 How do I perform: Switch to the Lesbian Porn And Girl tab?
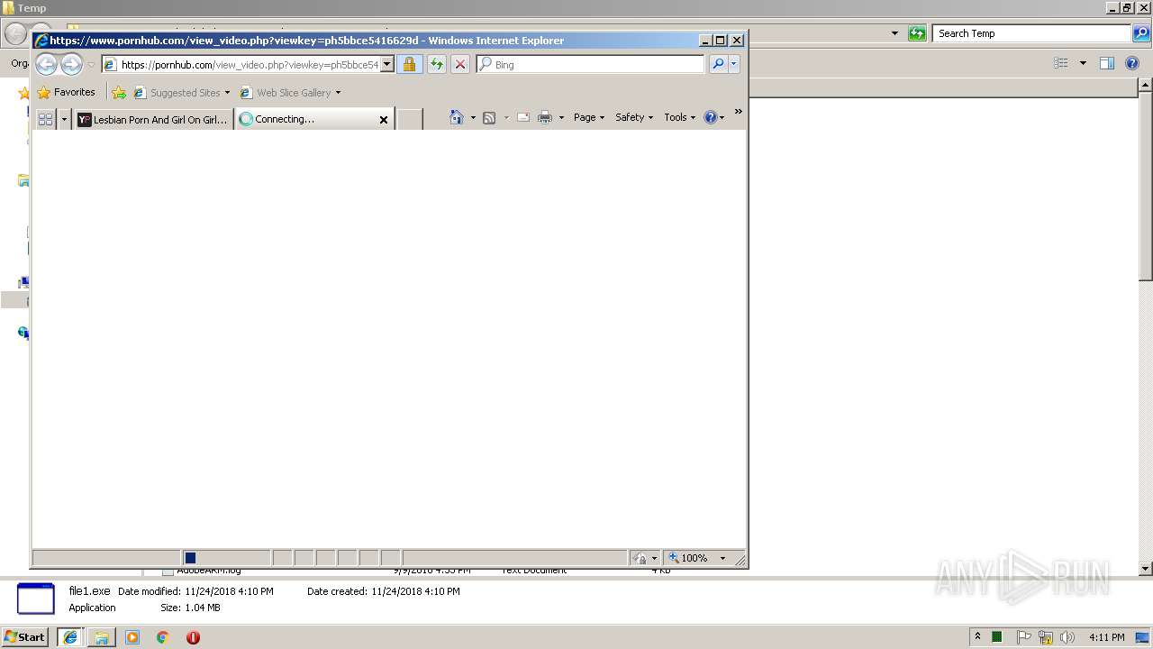click(x=153, y=119)
